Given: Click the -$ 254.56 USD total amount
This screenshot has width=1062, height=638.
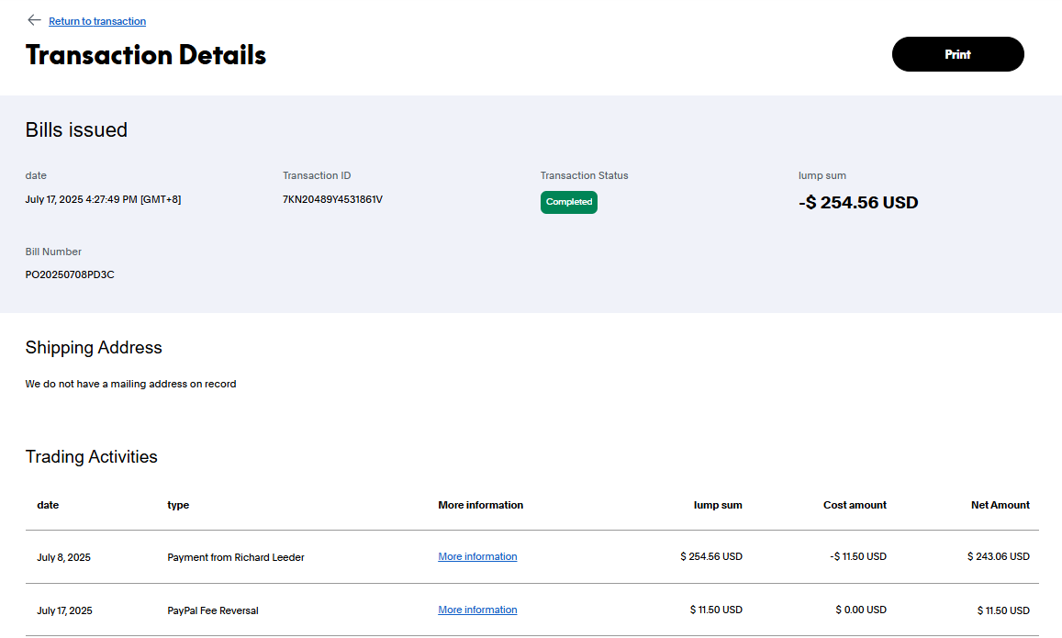Looking at the screenshot, I should coord(857,203).
